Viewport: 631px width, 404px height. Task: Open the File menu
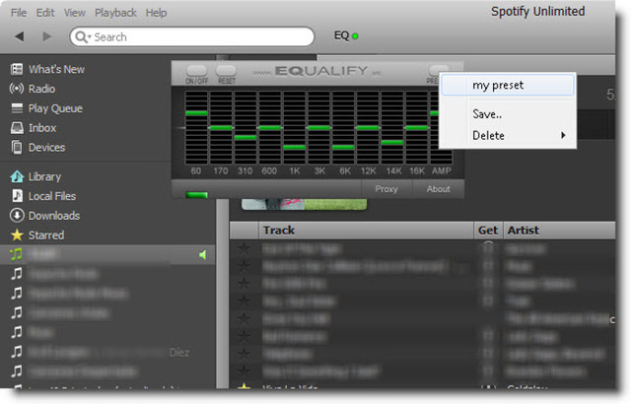point(19,13)
